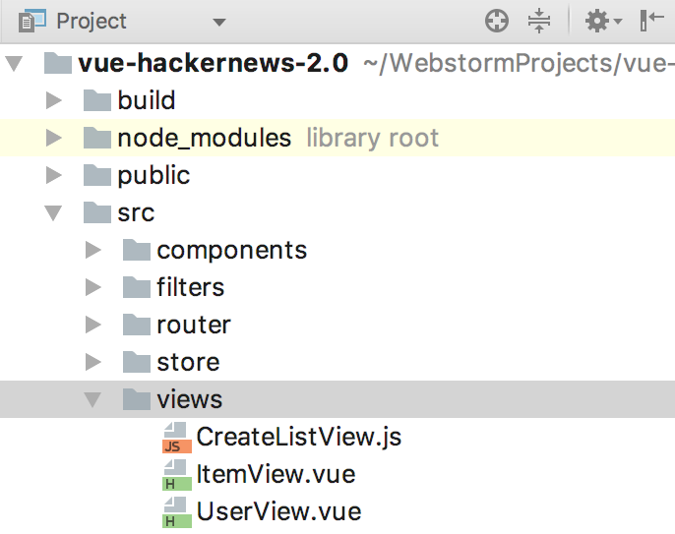The width and height of the screenshot is (675, 534).
Task: Click the UserView.vue file icon
Action: tap(176, 512)
